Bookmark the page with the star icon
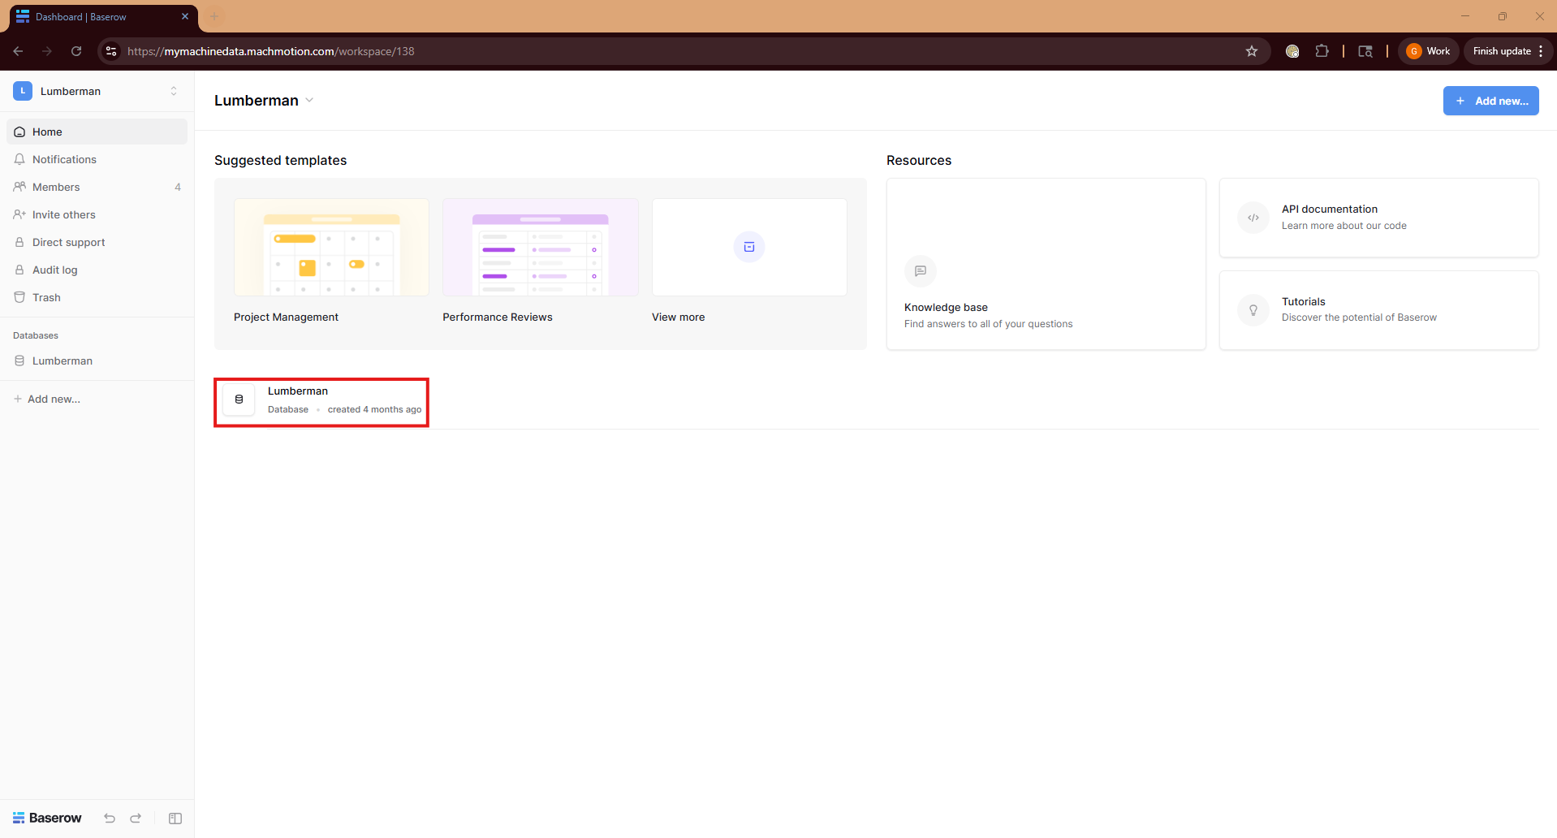The height and width of the screenshot is (838, 1557). tap(1252, 51)
